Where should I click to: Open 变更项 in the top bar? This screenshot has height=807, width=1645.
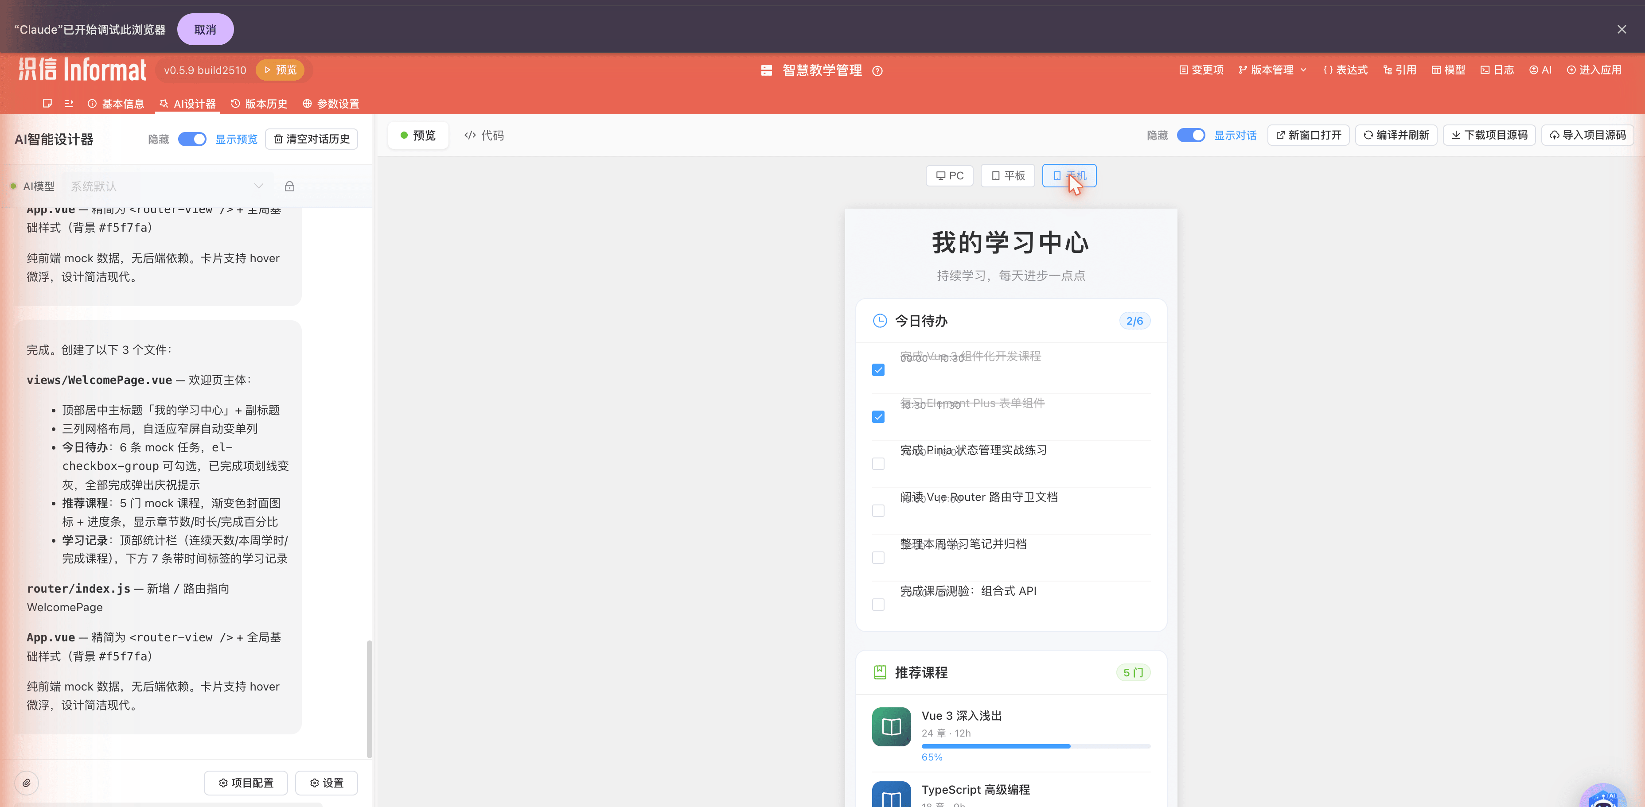[1201, 70]
